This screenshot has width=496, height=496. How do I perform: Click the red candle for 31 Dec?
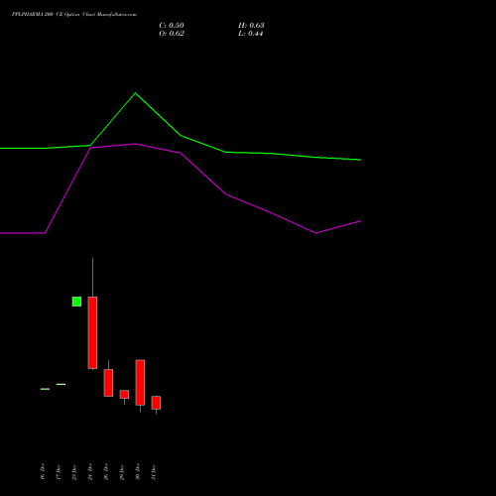point(156,403)
